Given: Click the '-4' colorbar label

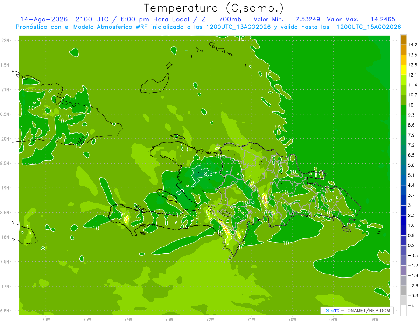Looking at the screenshot, I should pos(411,306).
